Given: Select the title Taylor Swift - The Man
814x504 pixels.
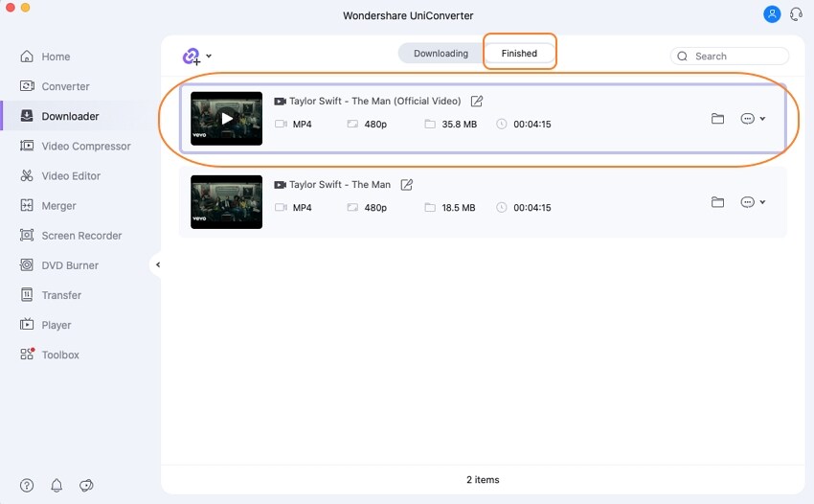Looking at the screenshot, I should pyautogui.click(x=340, y=185).
